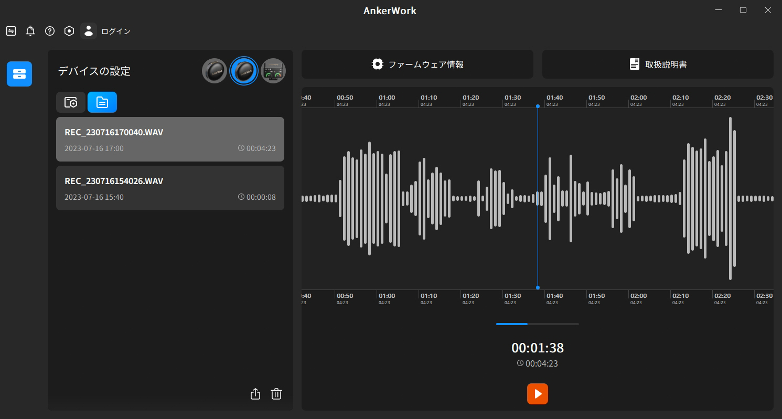Jump to 01:50 on the upper ruler
The image size is (782, 419).
point(596,98)
